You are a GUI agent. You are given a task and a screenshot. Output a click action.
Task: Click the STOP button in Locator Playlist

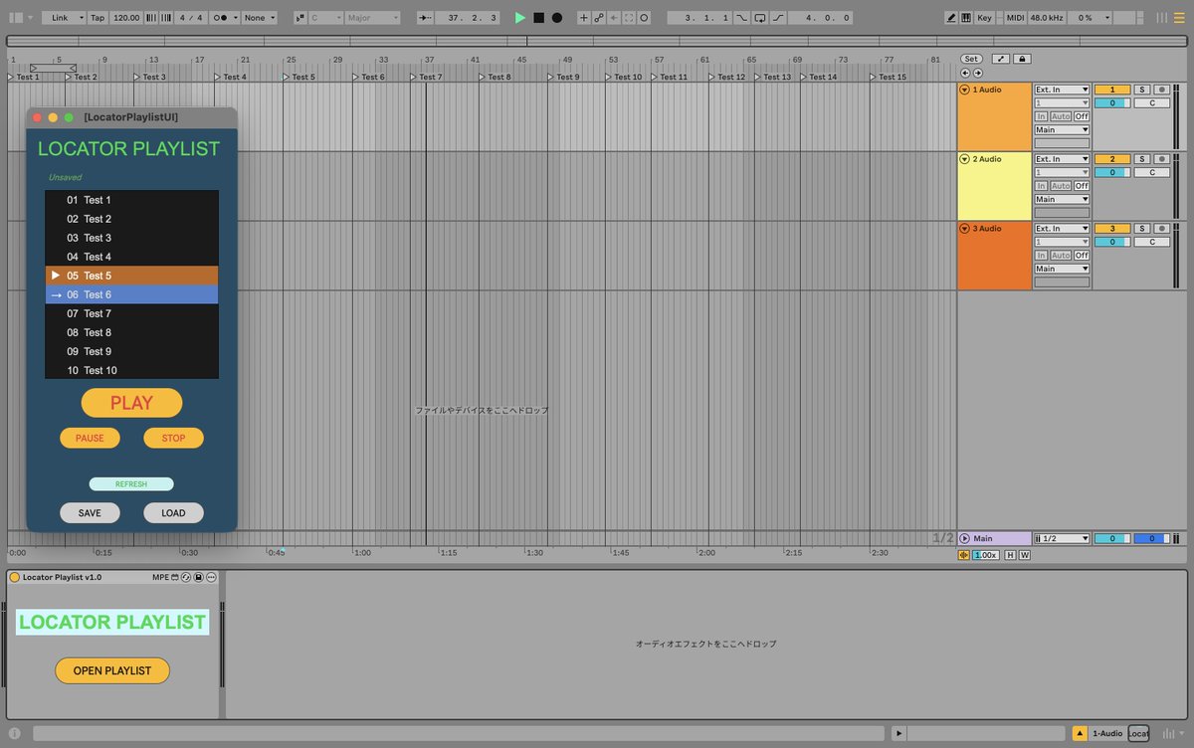coord(173,438)
